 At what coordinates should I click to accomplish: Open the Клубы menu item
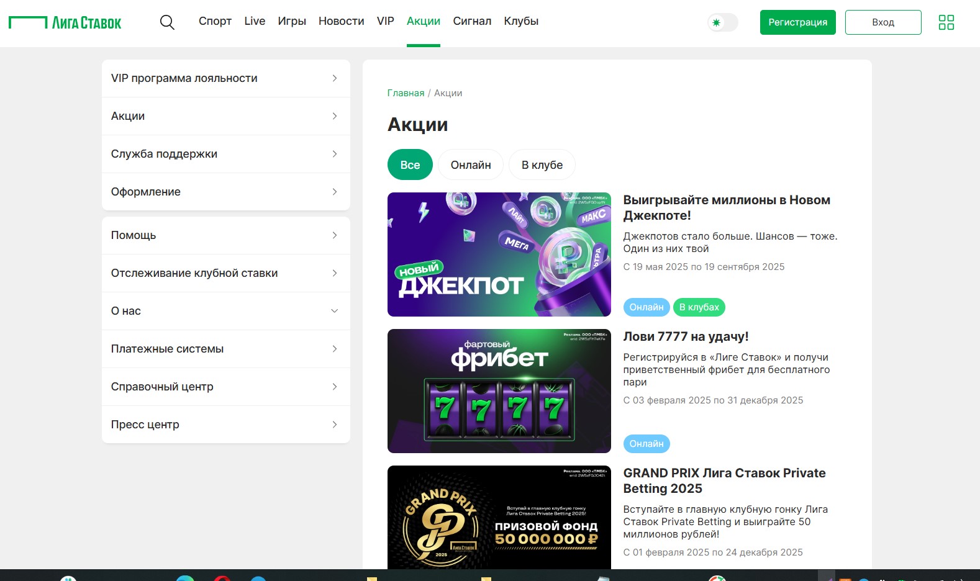tap(521, 21)
